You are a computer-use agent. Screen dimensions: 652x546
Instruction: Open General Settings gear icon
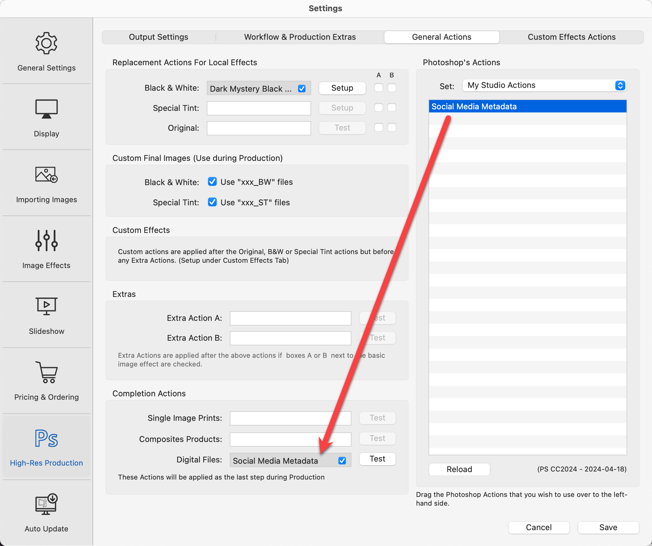[46, 43]
